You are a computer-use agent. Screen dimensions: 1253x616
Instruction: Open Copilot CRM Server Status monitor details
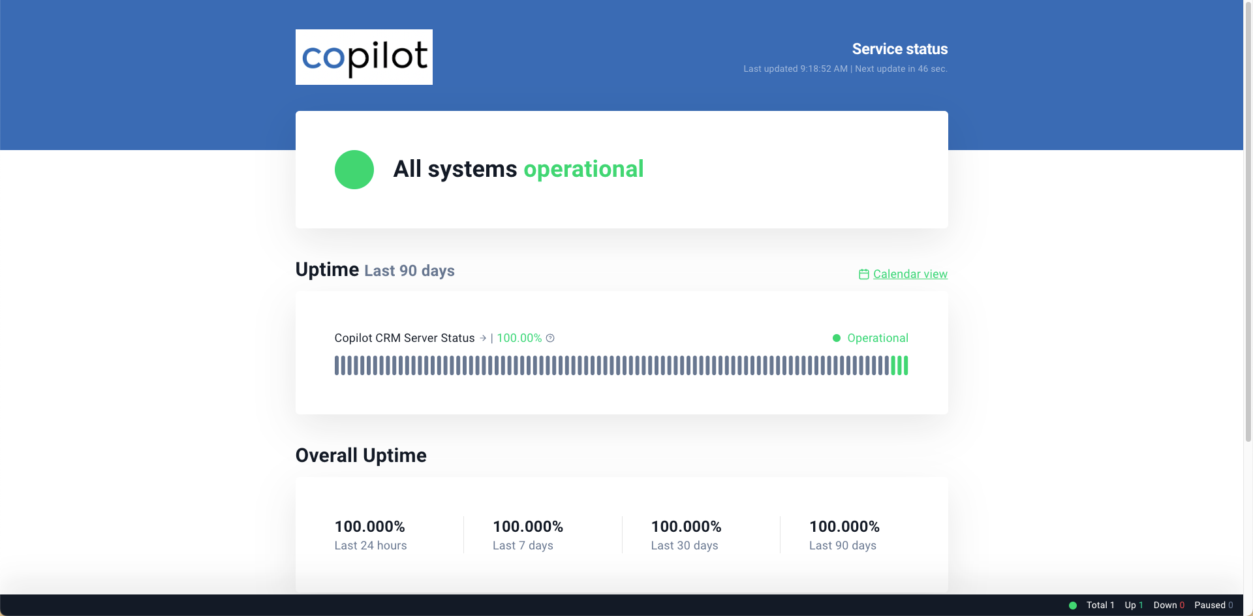pos(405,338)
